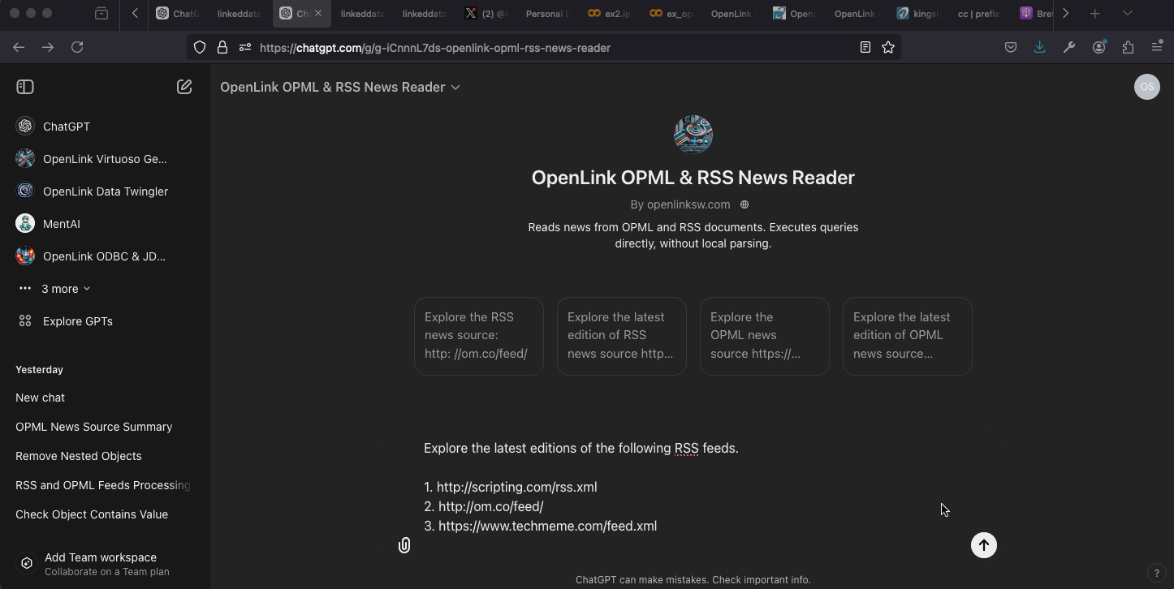The height and width of the screenshot is (589, 1174).
Task: Open OpenLink ODBC & JDBC GPT
Action: [105, 256]
